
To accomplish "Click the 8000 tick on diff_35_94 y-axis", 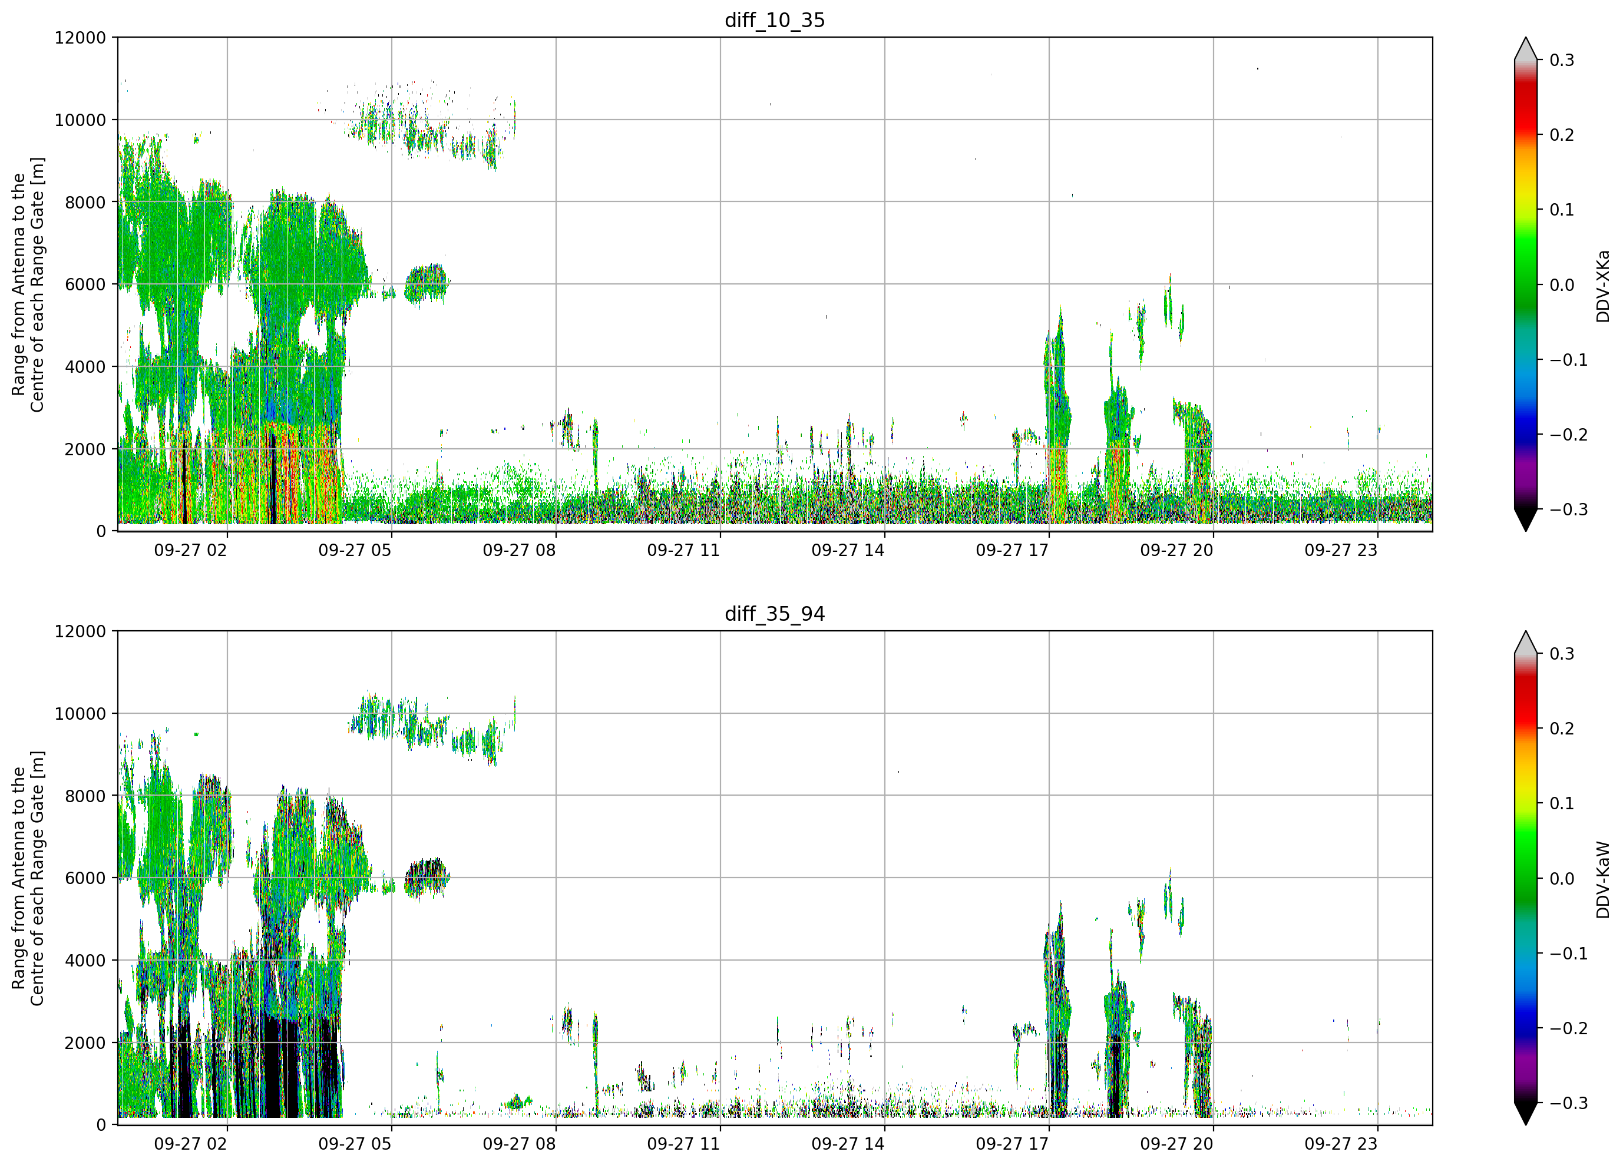I will tap(85, 796).
